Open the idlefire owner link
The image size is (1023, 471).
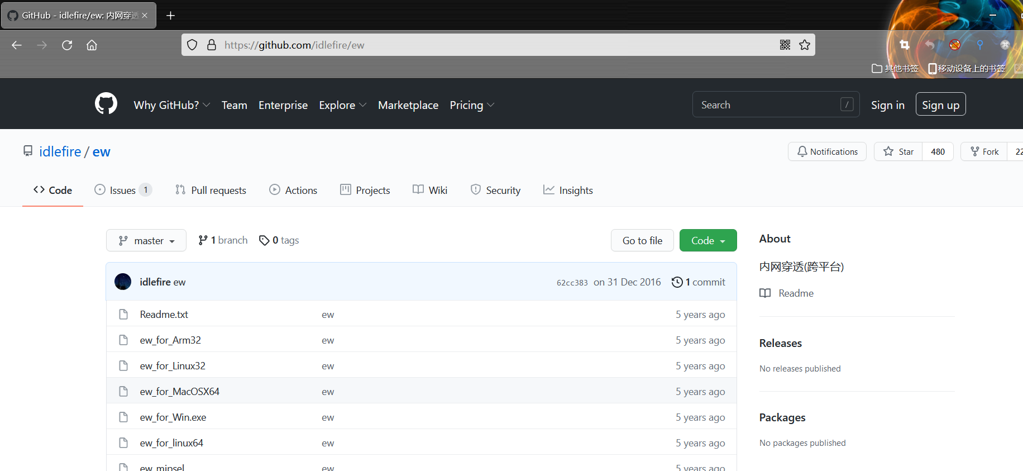60,151
